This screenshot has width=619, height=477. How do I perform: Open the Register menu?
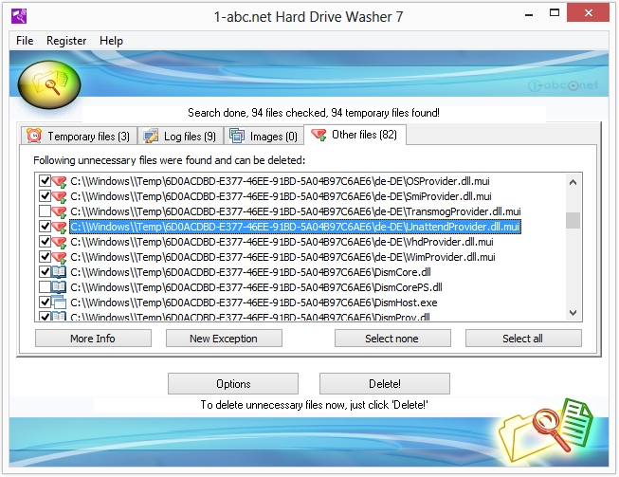(x=66, y=41)
